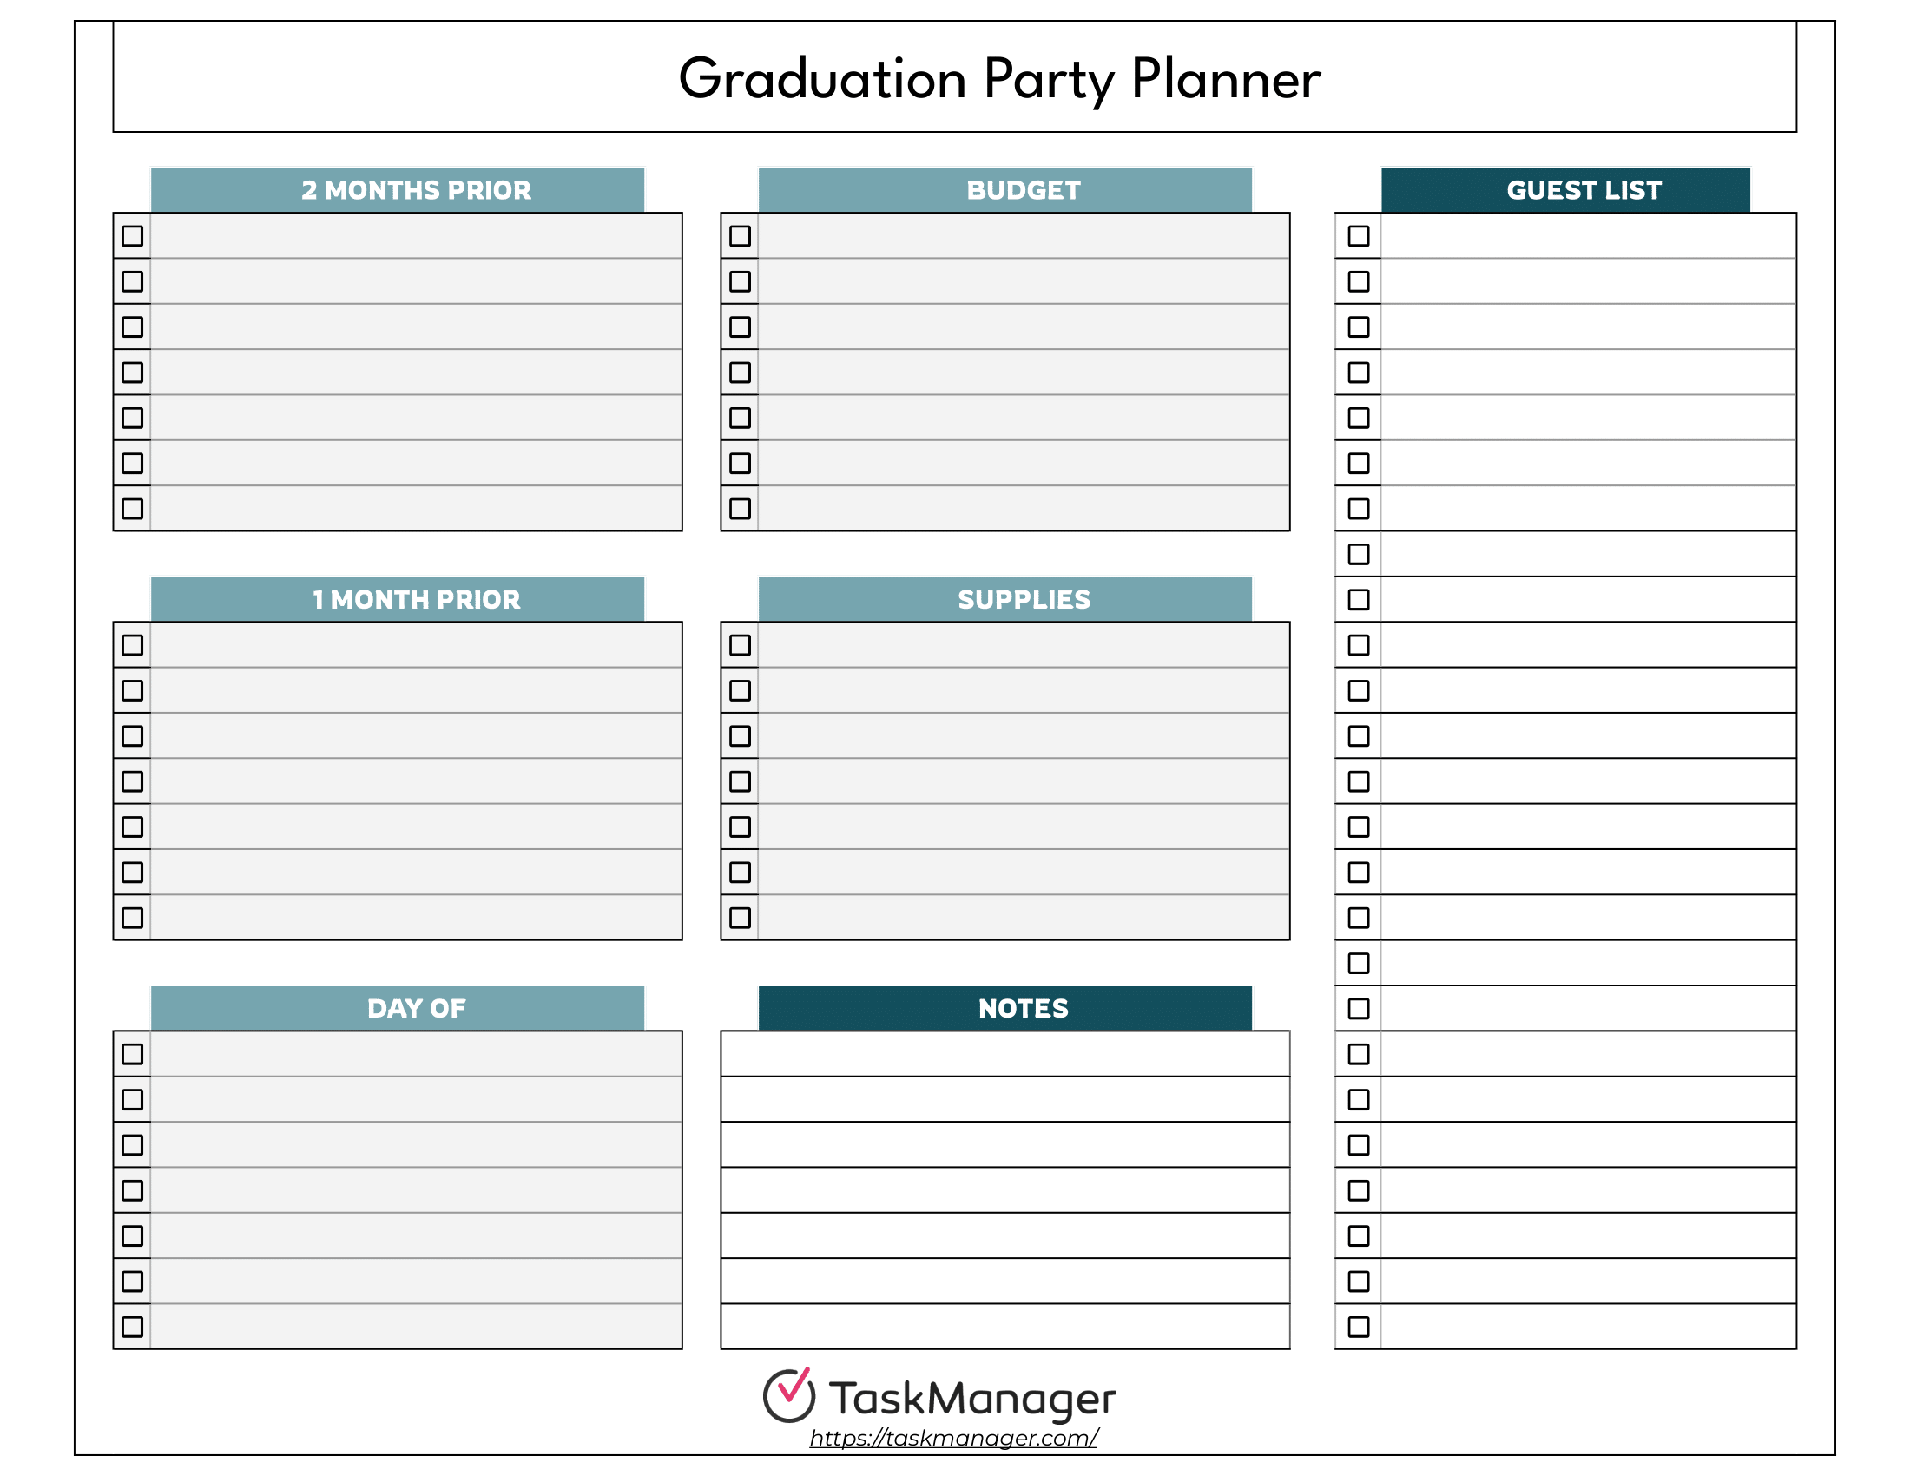Image resolution: width=1910 pixels, height=1476 pixels.
Task: Check the first Budget checkbox
Action: click(x=740, y=236)
